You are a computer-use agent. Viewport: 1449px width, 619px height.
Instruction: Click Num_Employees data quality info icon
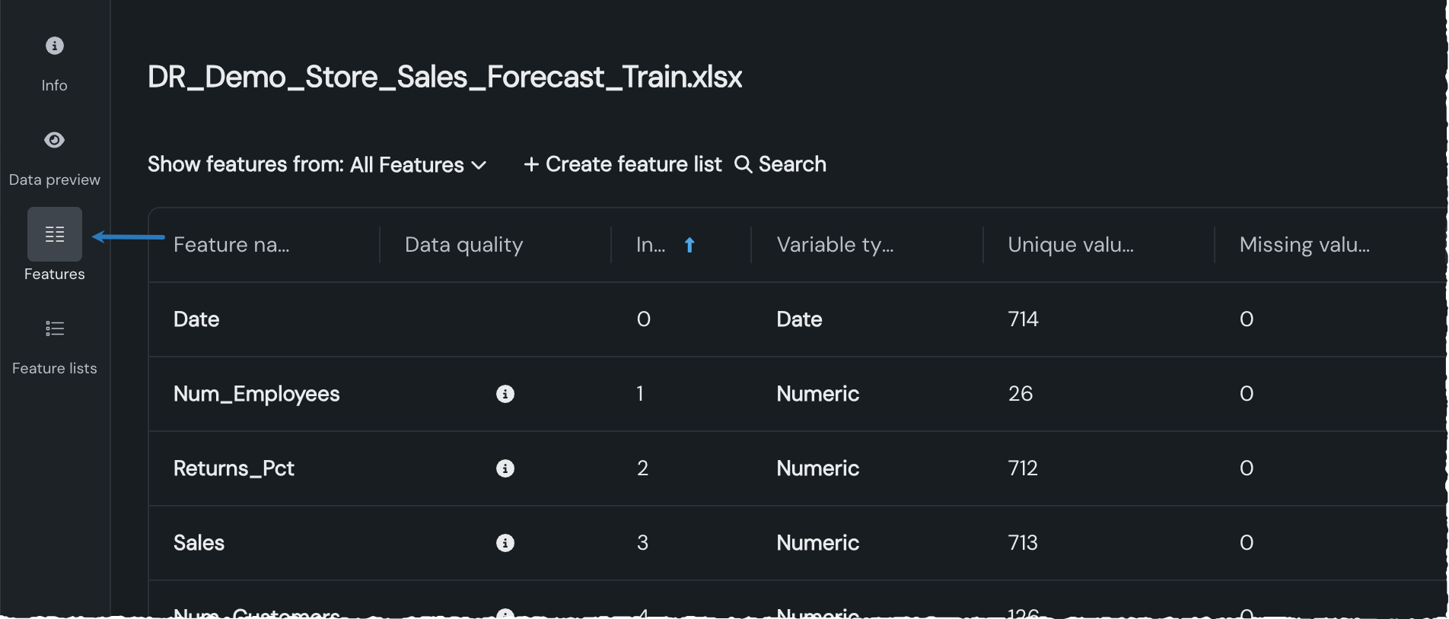505,394
